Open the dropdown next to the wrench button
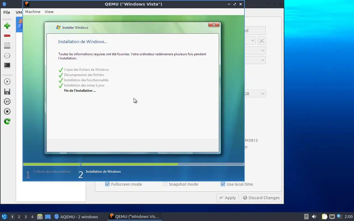Viewport: 354px width, 221px height. coord(250,41)
